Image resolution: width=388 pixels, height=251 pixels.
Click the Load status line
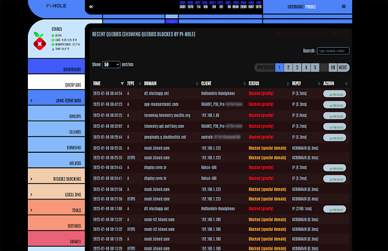[x=64, y=40]
